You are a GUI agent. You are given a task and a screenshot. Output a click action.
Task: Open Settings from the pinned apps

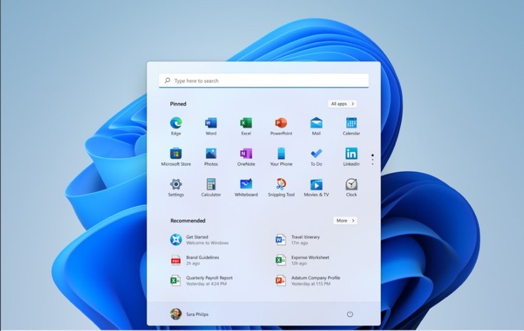tap(176, 188)
